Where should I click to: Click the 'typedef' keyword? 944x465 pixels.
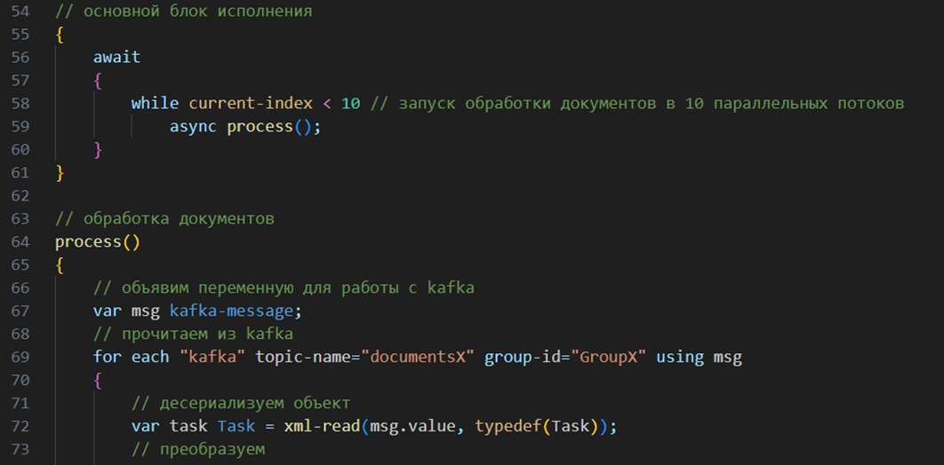point(508,427)
